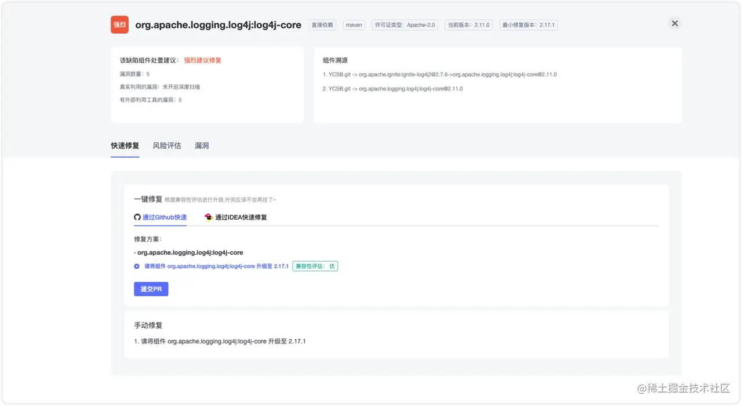
Task: Click the red 强烈 severity badge
Action: (x=119, y=25)
